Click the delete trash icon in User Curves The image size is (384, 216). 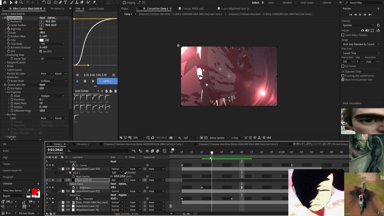115,91
